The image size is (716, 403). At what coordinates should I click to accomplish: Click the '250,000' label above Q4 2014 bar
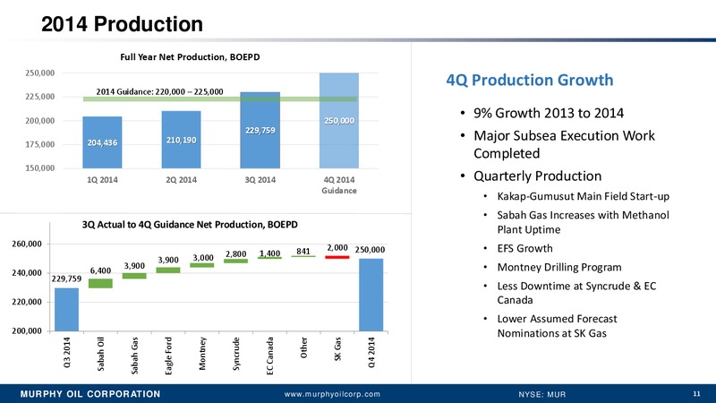pyautogui.click(x=370, y=250)
